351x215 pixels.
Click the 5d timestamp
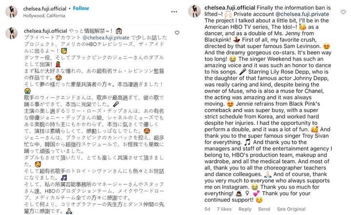[x=207, y=209]
